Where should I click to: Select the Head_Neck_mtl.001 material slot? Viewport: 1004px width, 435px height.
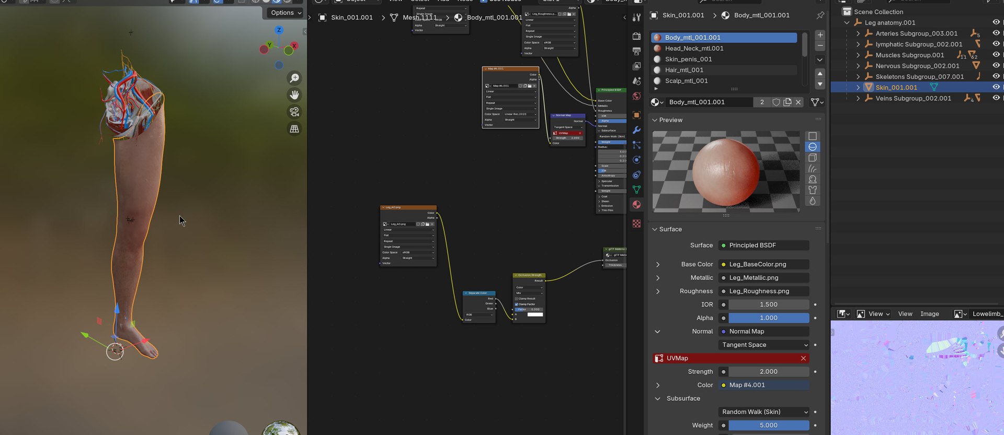[x=724, y=49]
